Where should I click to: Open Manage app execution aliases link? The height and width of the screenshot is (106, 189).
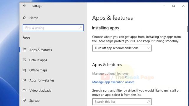[x=113, y=82]
